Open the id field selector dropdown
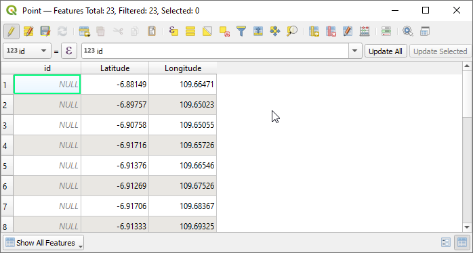Screen dimensions: 473x253 (x=27, y=51)
